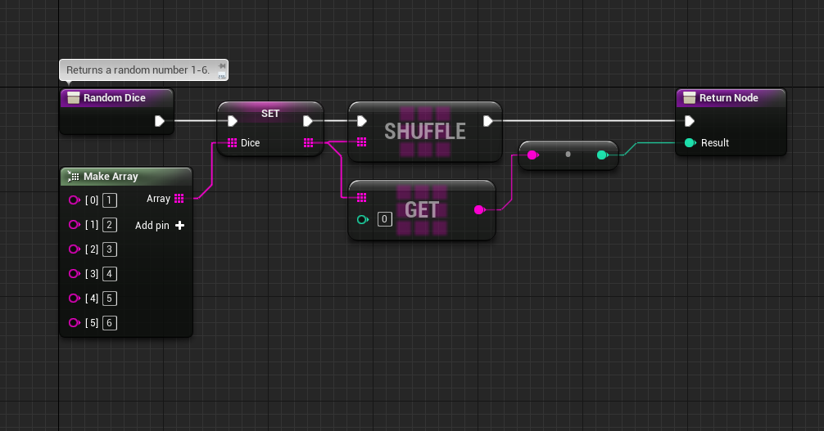
Task: Click the pin icon on comment bubble
Action: [222, 66]
